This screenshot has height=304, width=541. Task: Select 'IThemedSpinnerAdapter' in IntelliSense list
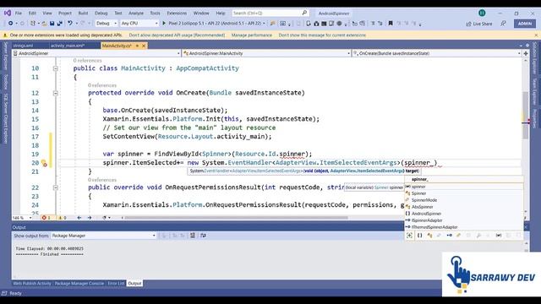[x=464, y=227]
